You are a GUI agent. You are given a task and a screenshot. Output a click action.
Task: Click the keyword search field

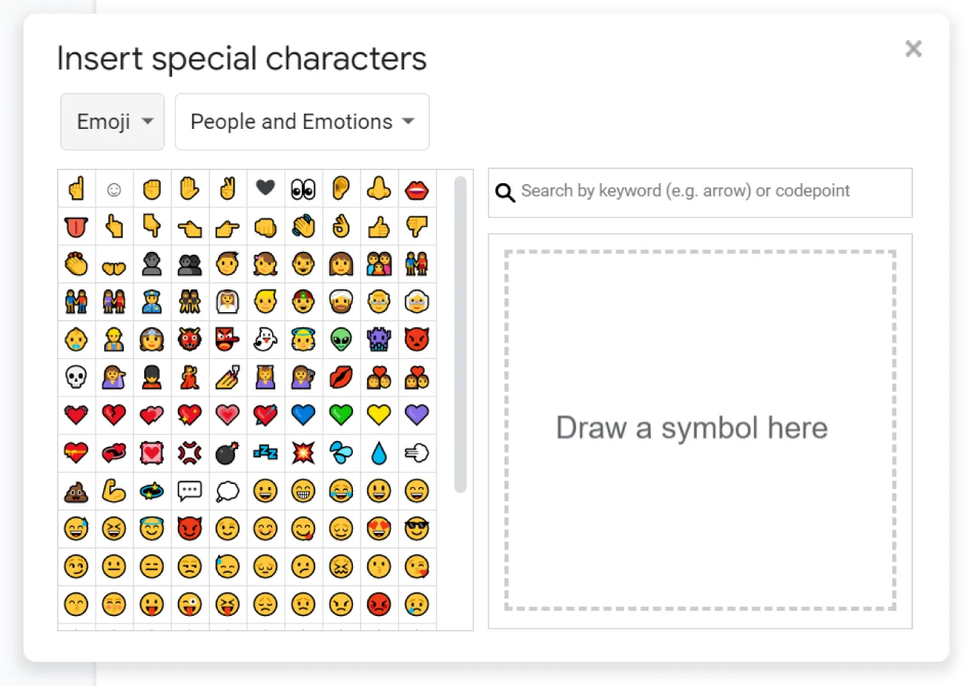pos(700,192)
